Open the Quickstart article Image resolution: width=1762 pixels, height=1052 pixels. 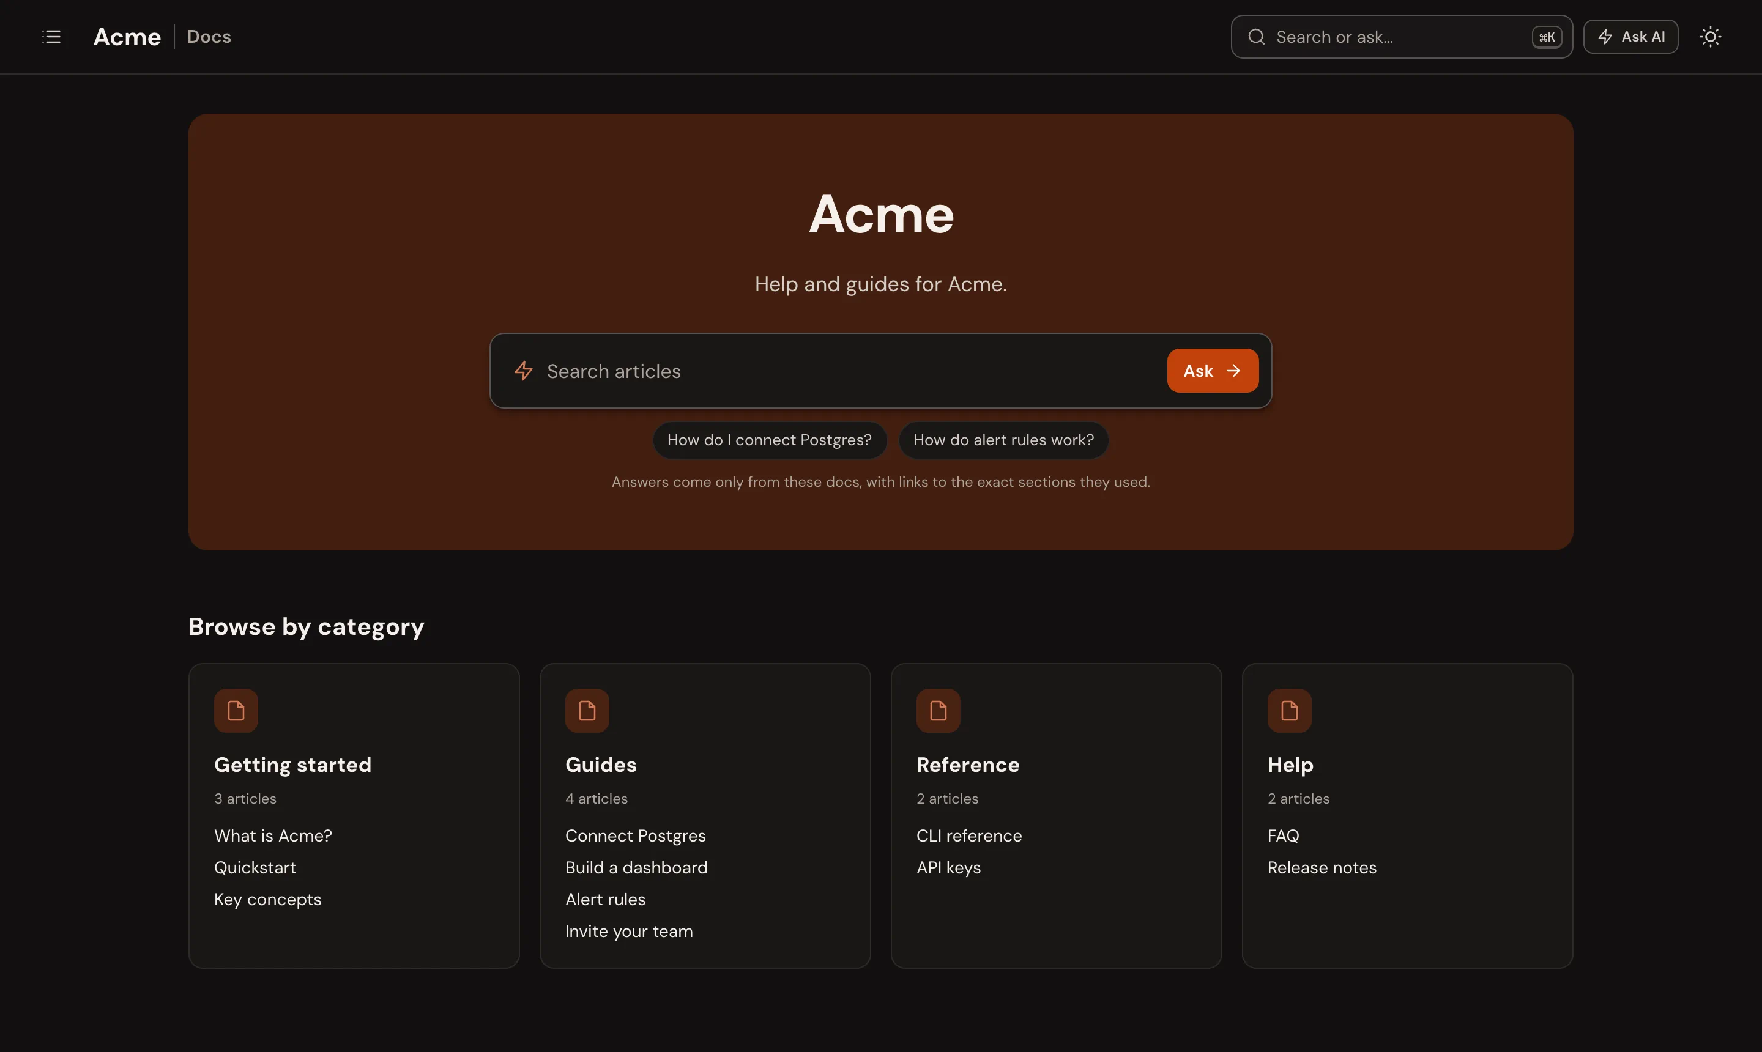pos(255,868)
